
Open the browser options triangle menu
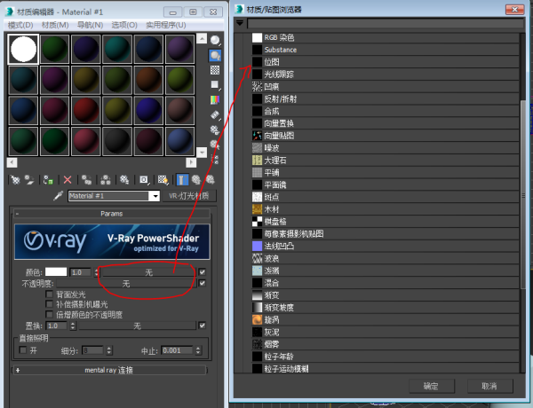coord(240,23)
